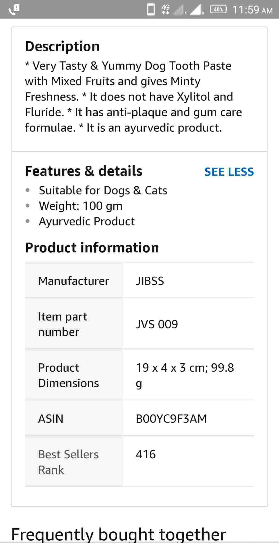Viewport: 279px width, 543px height.
Task: Tap the Description heading
Action: 62,46
